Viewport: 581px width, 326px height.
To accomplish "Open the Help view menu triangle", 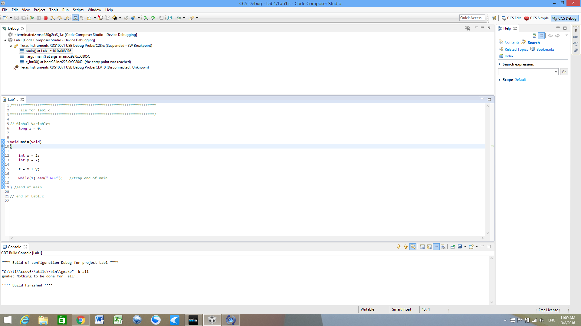I will coord(566,35).
